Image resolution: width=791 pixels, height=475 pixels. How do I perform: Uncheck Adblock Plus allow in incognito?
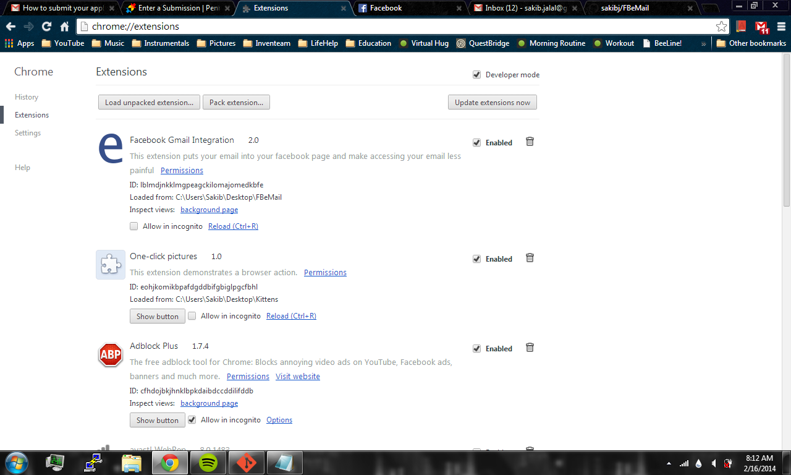pyautogui.click(x=192, y=420)
